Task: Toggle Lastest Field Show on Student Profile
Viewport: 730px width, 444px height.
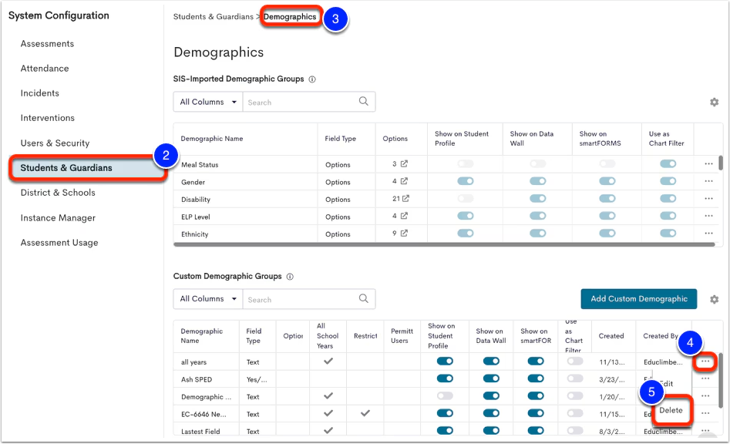Action: pyautogui.click(x=445, y=430)
